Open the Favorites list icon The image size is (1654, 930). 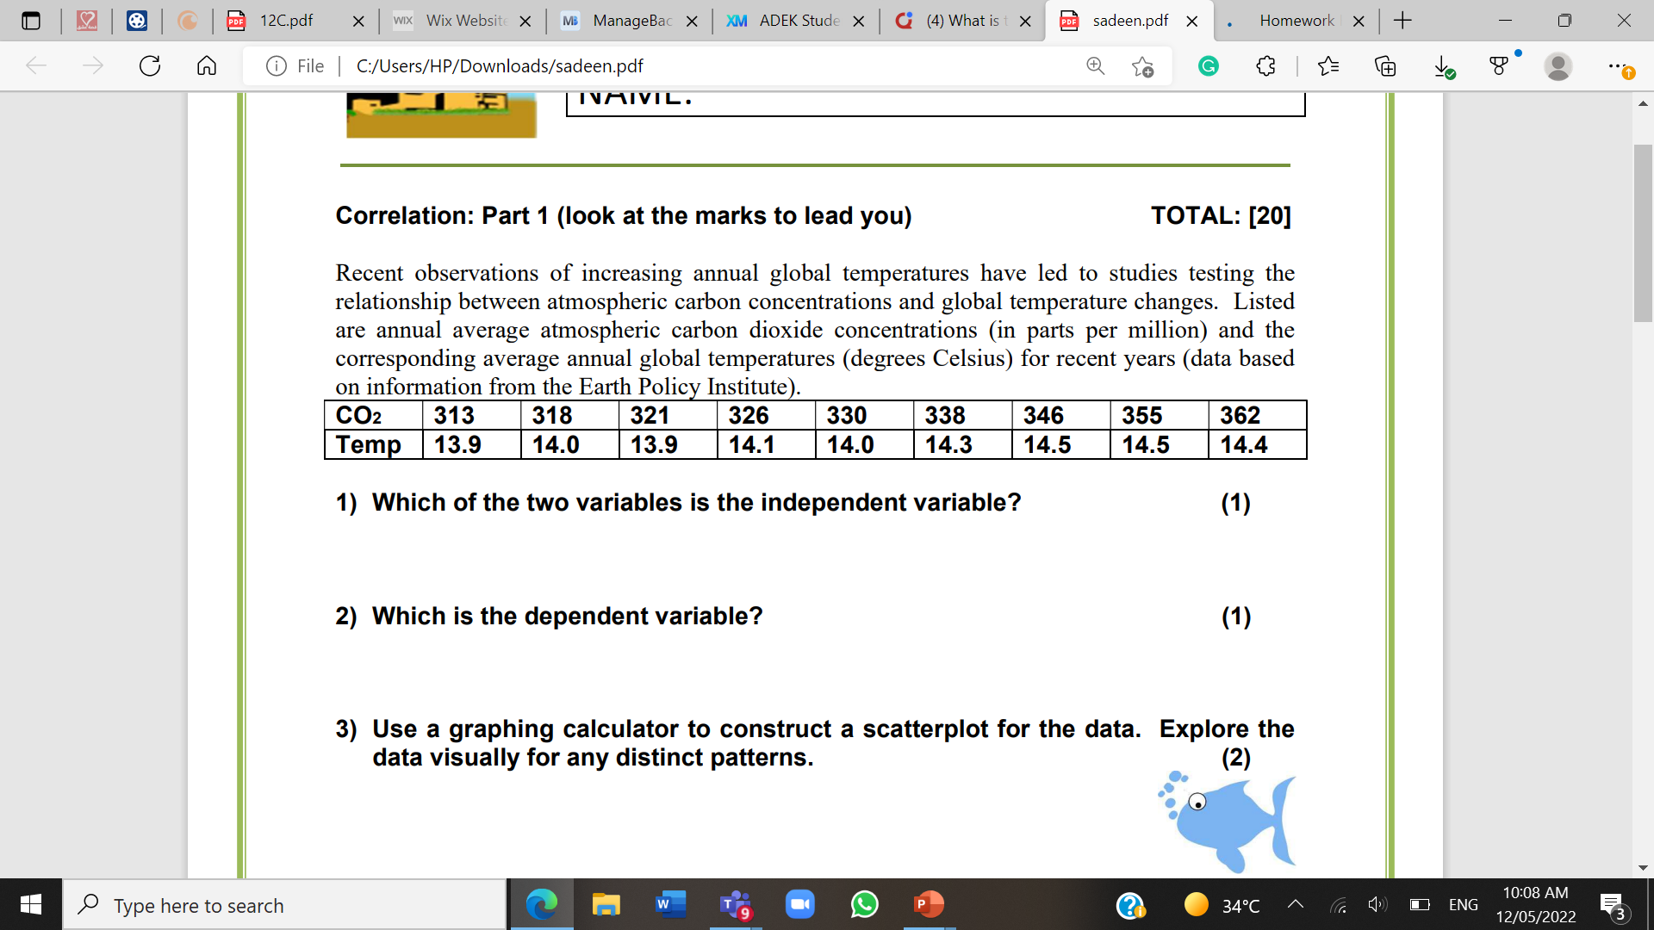(1328, 66)
